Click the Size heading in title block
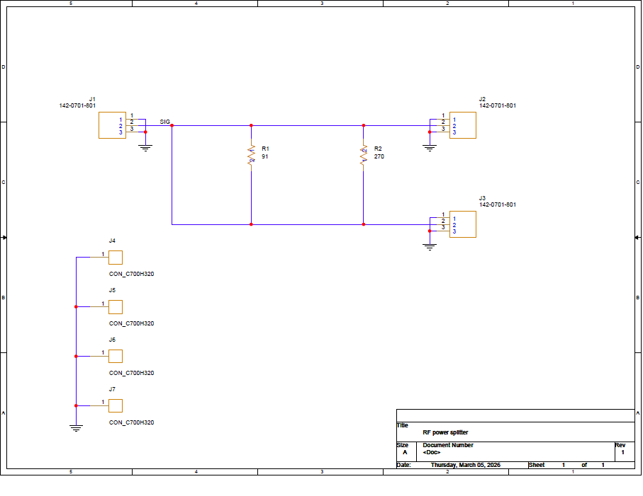The height and width of the screenshot is (496, 643). (x=402, y=445)
